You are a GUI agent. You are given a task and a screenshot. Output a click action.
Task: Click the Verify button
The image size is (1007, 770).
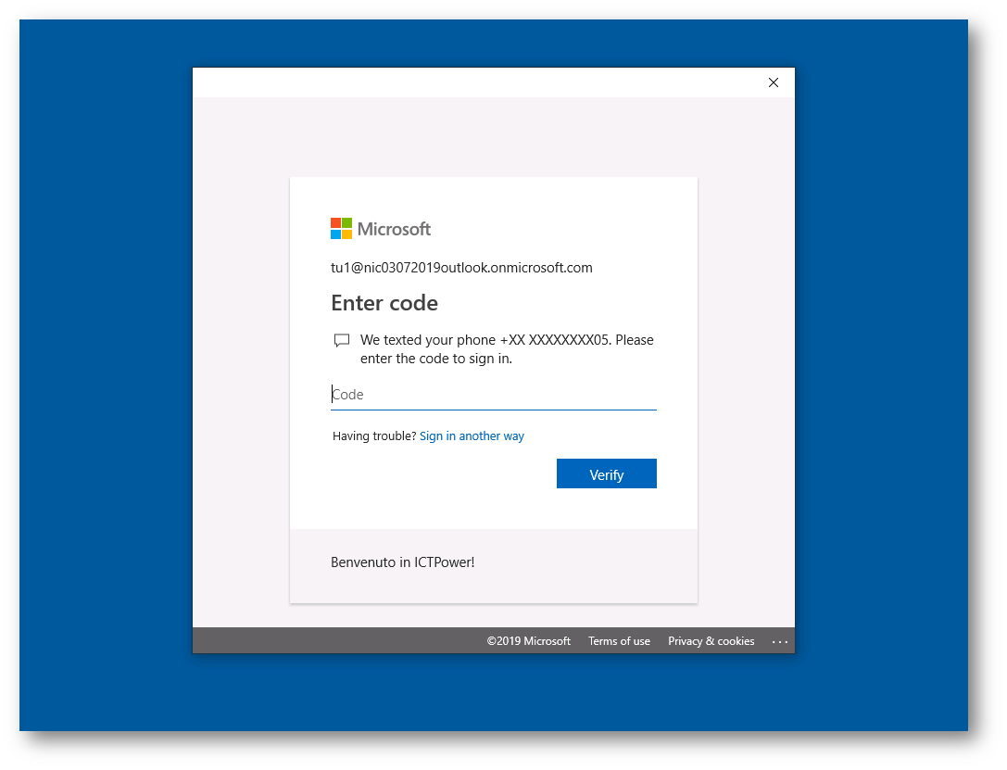coord(606,473)
